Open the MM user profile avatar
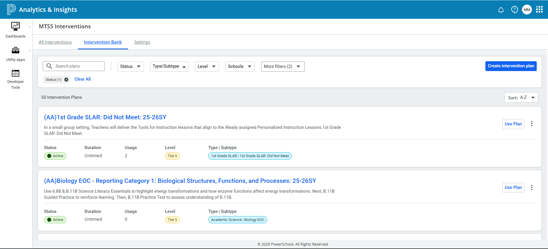Viewport: 548px width, 249px height. tap(527, 10)
